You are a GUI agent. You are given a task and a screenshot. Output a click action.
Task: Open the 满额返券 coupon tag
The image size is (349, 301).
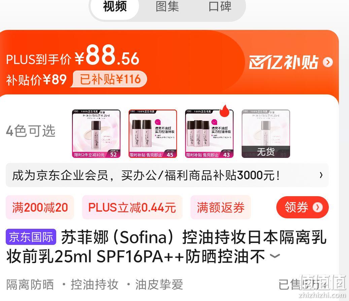coord(220,207)
